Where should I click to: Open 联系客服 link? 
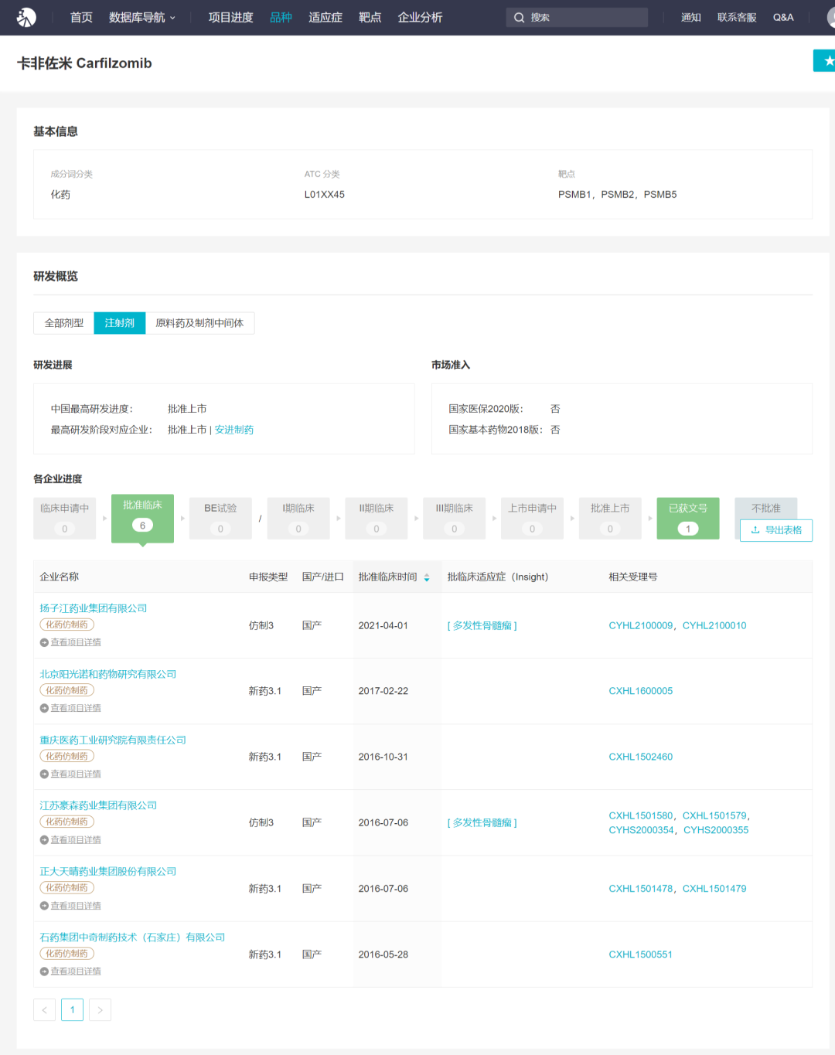737,17
